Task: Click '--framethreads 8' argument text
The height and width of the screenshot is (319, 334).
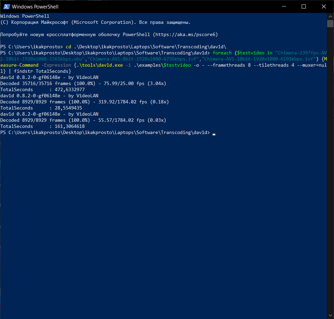Action: [229, 65]
